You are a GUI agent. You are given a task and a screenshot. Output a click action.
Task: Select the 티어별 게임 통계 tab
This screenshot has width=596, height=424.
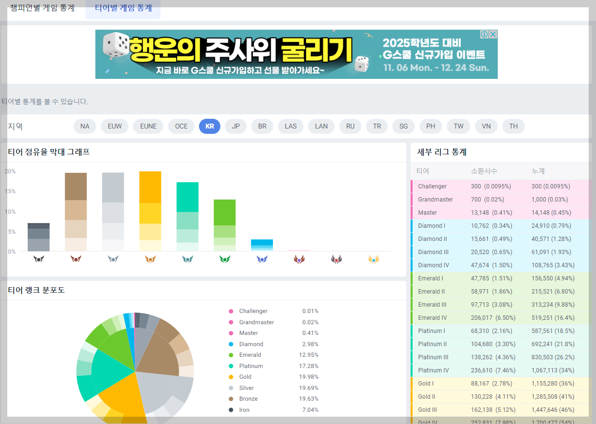click(x=123, y=8)
